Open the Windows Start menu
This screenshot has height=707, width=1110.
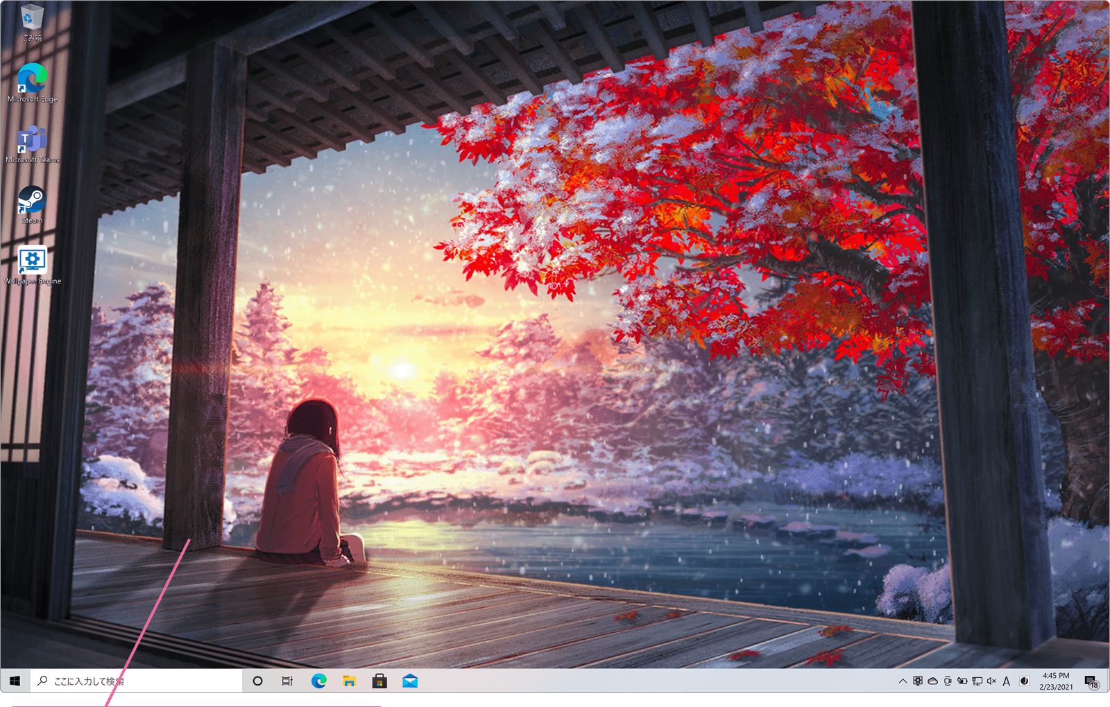15,681
